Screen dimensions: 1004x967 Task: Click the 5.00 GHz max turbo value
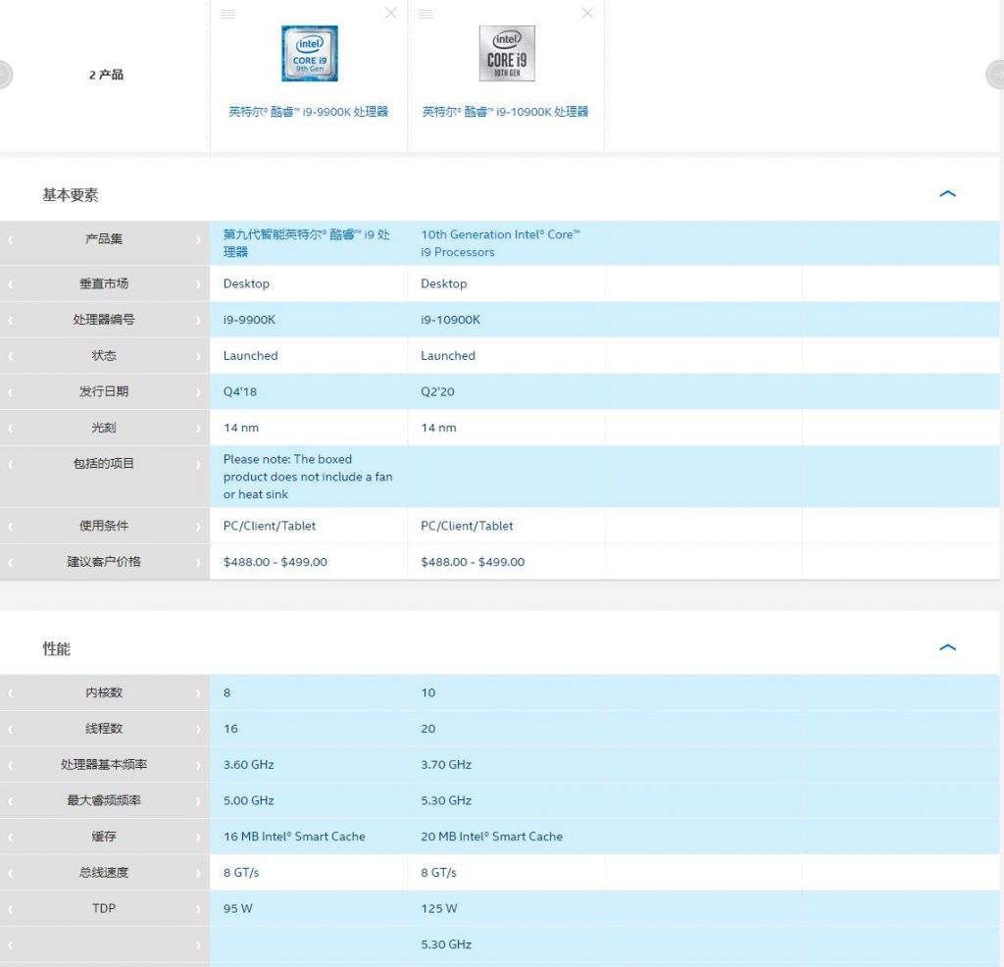(x=248, y=800)
